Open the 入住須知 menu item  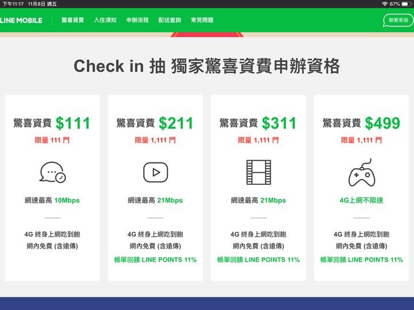point(105,20)
